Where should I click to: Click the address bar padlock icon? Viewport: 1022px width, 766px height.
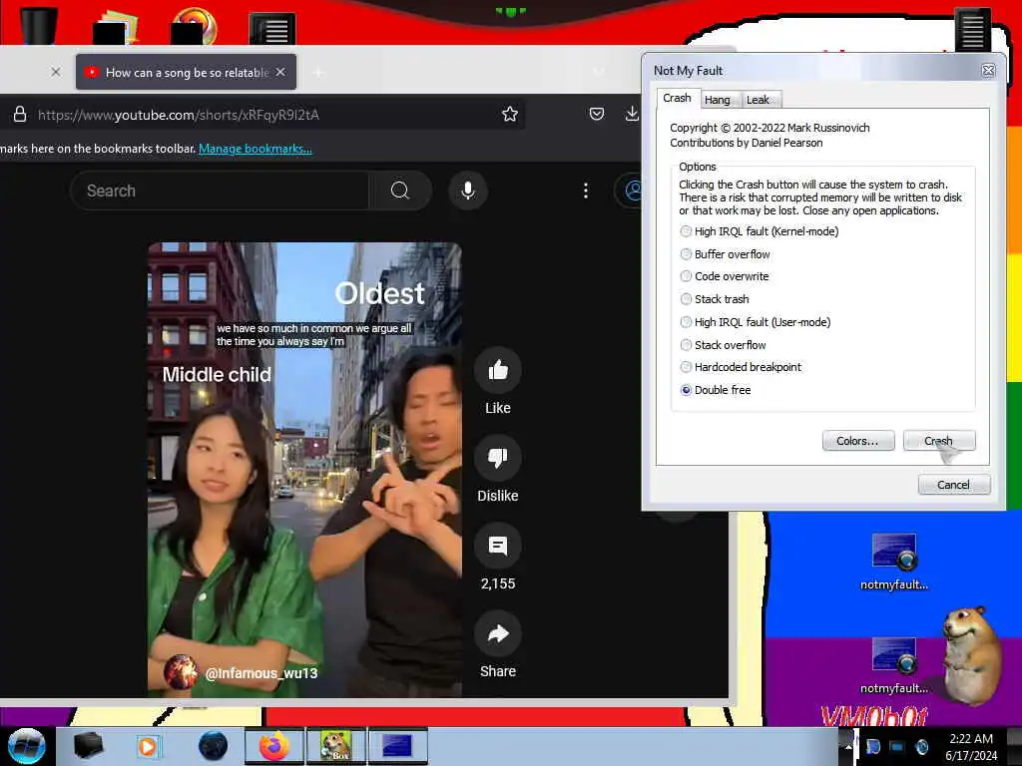[x=20, y=115]
